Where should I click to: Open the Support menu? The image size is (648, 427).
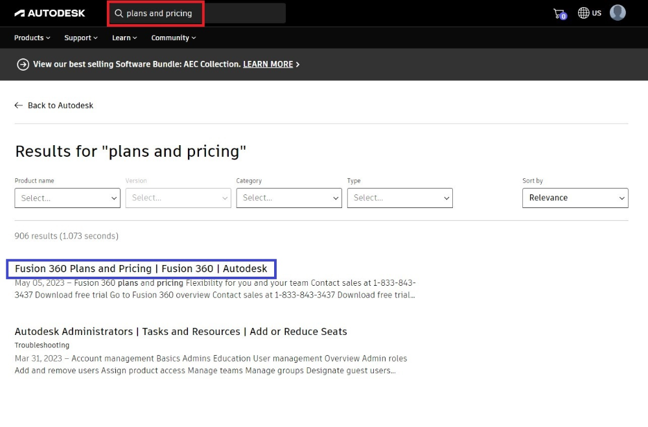pyautogui.click(x=81, y=38)
